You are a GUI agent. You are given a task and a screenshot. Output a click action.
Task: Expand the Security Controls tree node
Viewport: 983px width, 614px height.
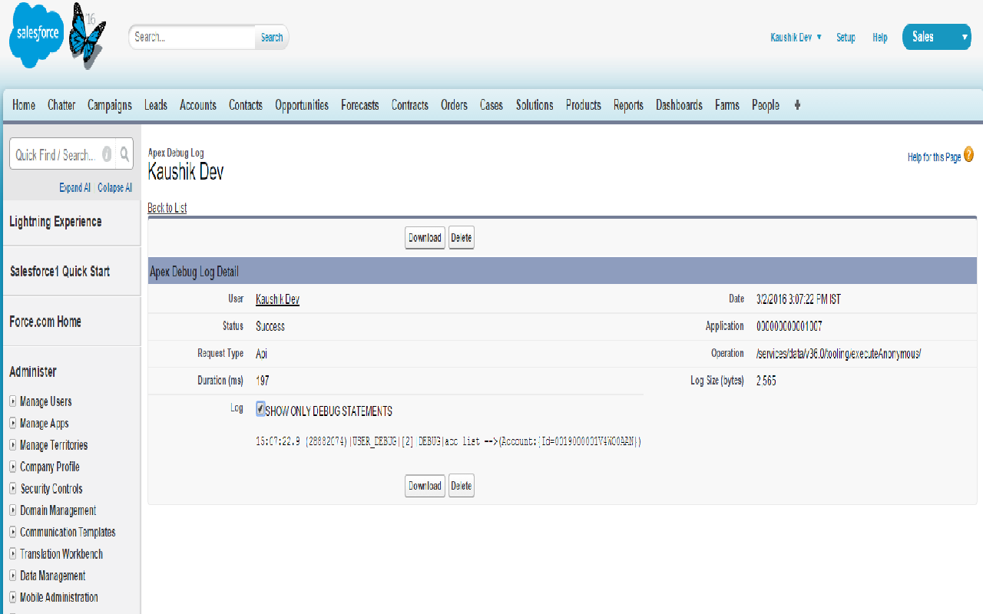13,488
